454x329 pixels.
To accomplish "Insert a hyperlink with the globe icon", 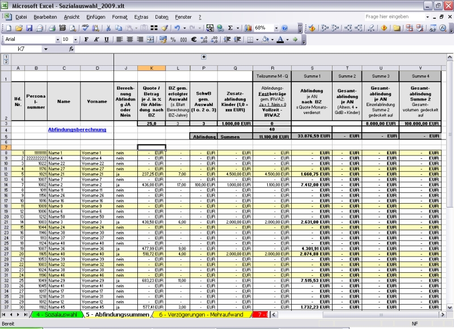I will 220,28.
